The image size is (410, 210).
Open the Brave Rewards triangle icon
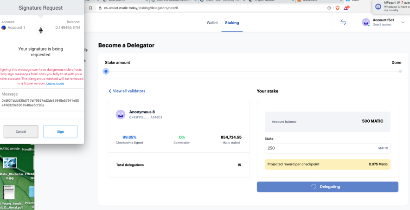[346, 8]
